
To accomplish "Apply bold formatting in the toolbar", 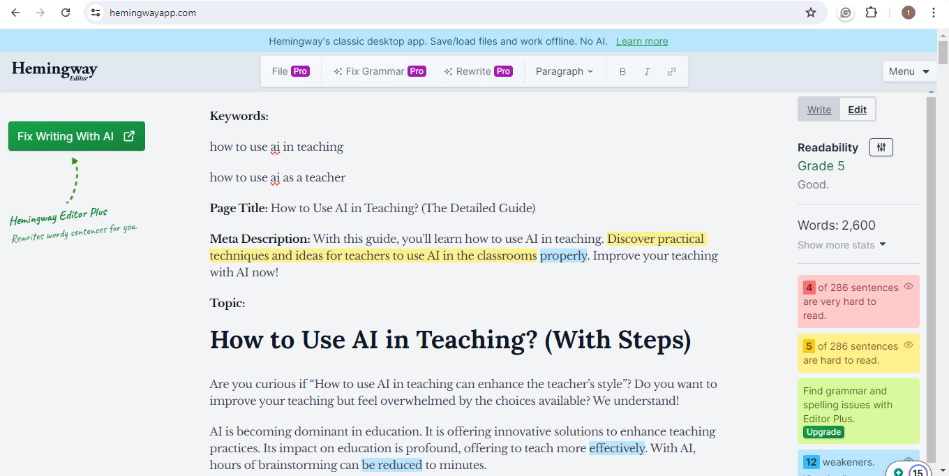I will click(x=622, y=70).
